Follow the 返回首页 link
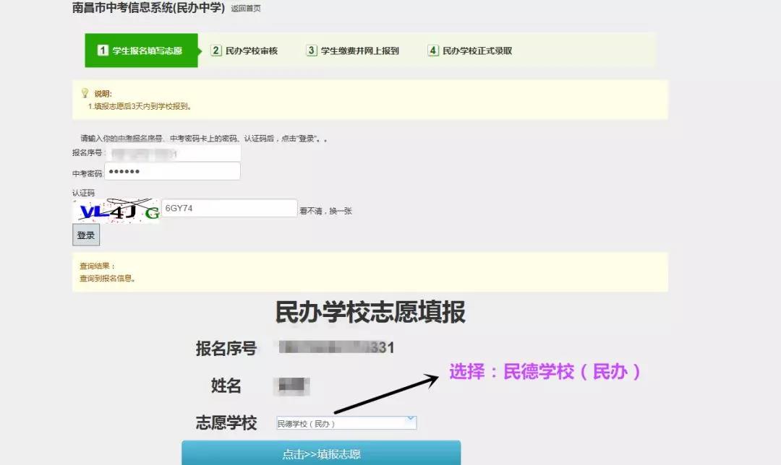 [246, 9]
